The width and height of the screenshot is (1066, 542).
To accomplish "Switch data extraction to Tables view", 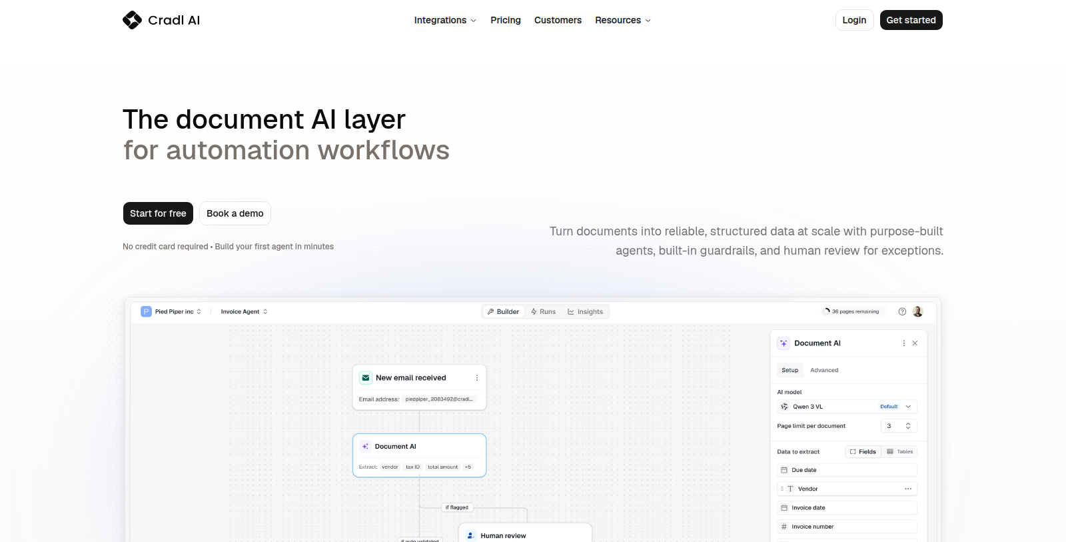I will click(899, 451).
